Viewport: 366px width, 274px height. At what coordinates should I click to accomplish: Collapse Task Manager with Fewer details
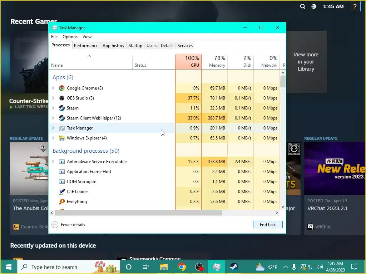pos(68,225)
